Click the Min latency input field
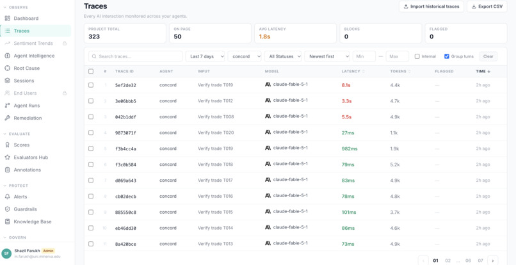Image resolution: width=516 pixels, height=265 pixels. (x=364, y=56)
